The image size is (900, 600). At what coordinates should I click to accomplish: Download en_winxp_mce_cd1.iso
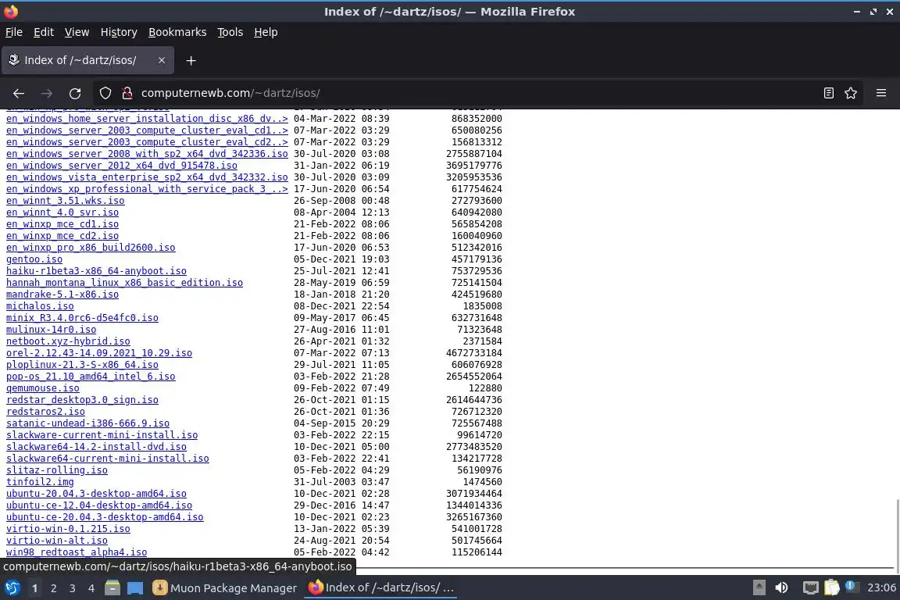tap(62, 224)
